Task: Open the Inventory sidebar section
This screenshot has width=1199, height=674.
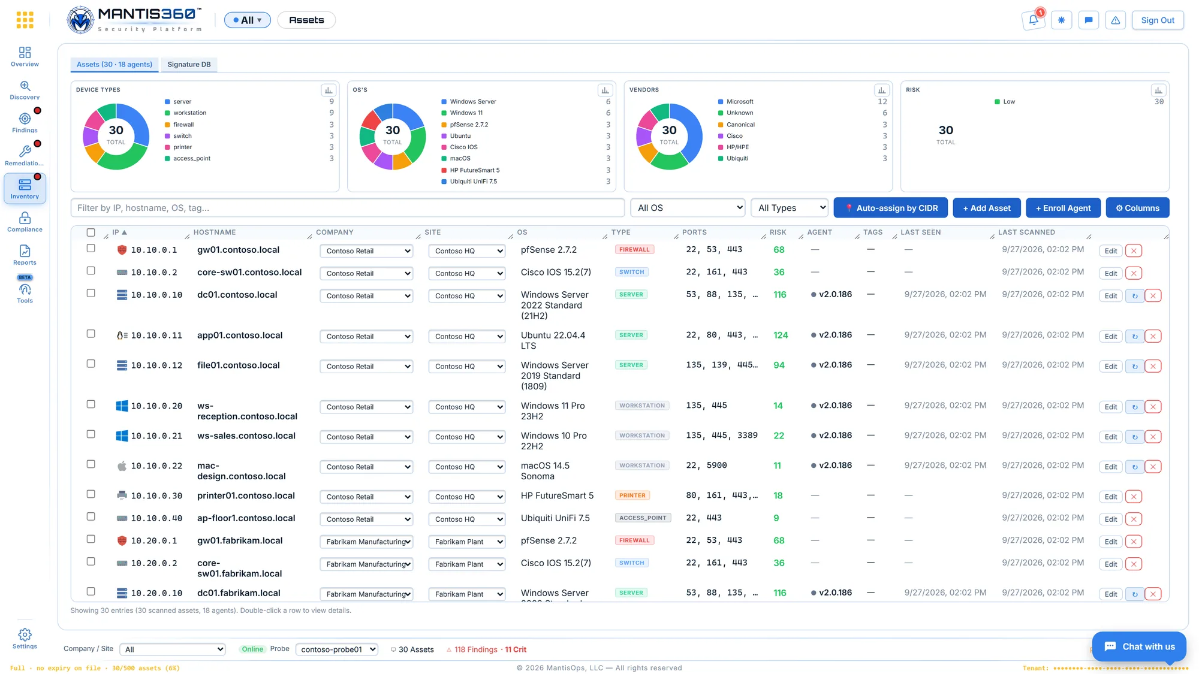Action: (25, 189)
